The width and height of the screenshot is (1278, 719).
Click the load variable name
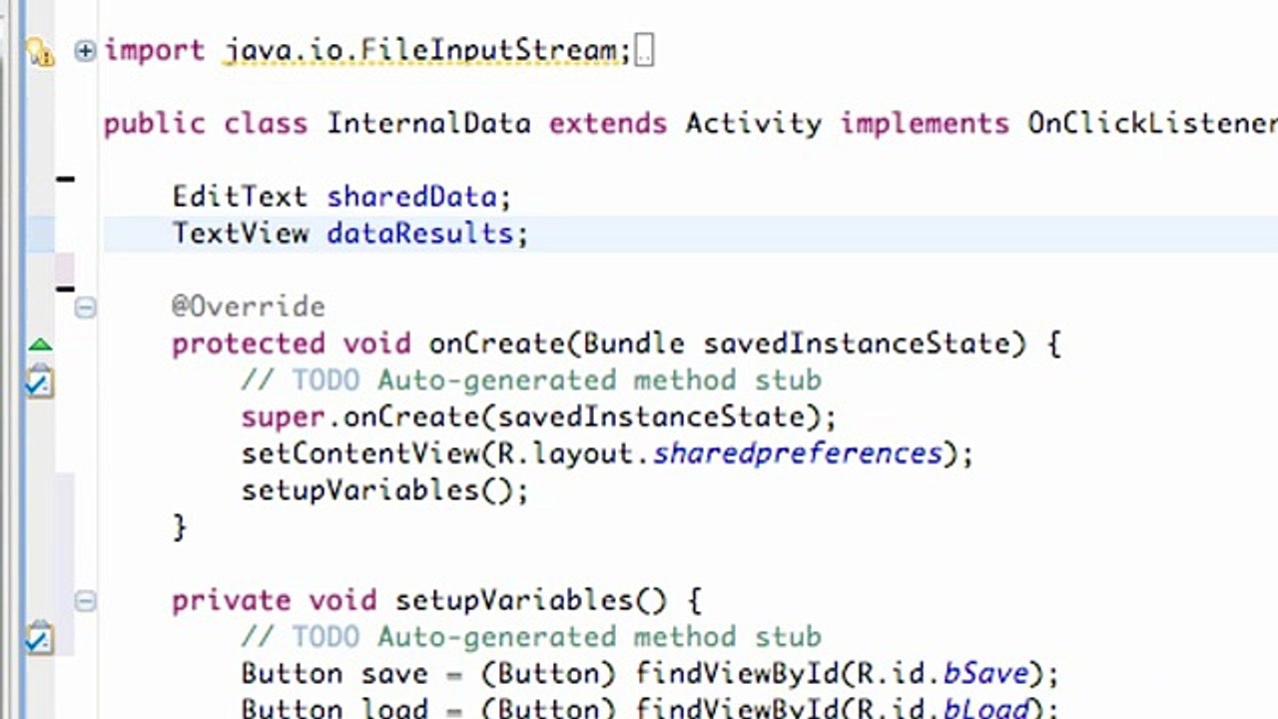[x=394, y=709]
